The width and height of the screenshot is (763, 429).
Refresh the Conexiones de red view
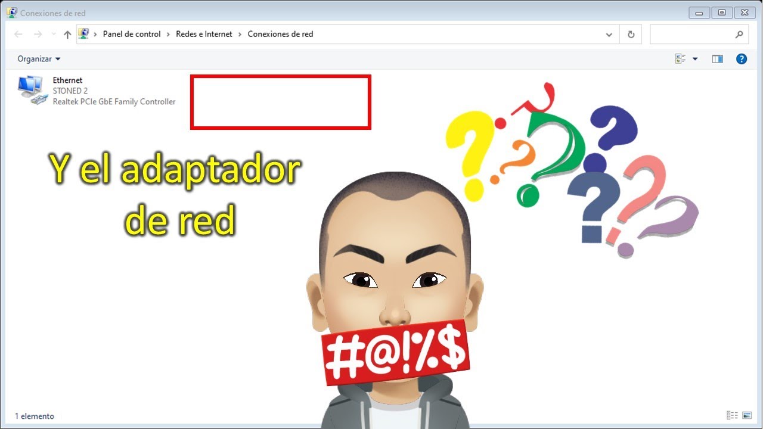point(631,35)
